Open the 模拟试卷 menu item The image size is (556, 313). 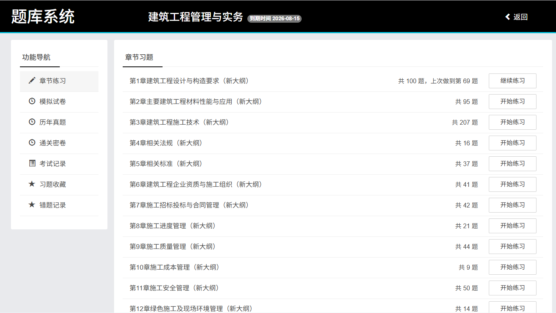(x=53, y=102)
